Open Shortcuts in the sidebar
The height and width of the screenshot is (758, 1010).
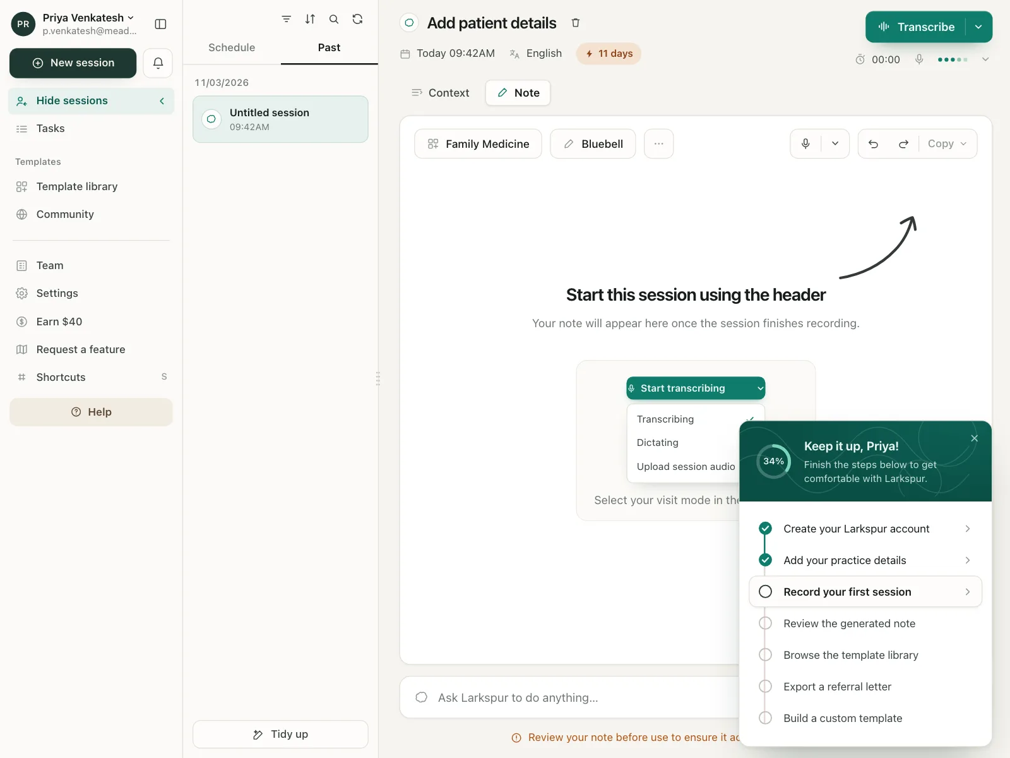(91, 377)
